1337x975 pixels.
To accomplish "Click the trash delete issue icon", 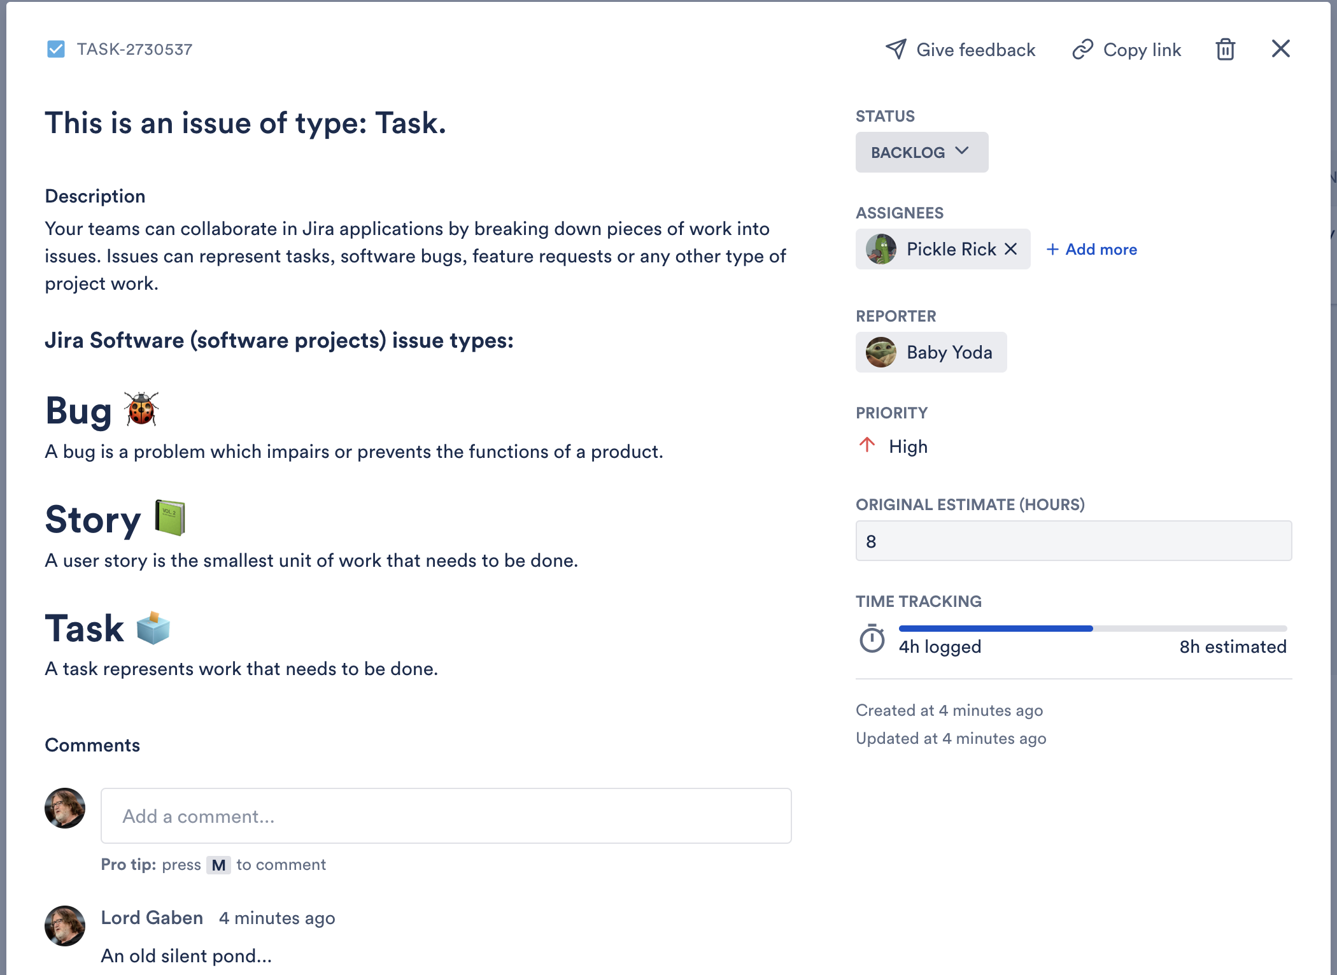I will tap(1225, 49).
